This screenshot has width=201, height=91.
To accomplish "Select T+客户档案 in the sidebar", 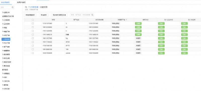I will click(x=6, y=47).
